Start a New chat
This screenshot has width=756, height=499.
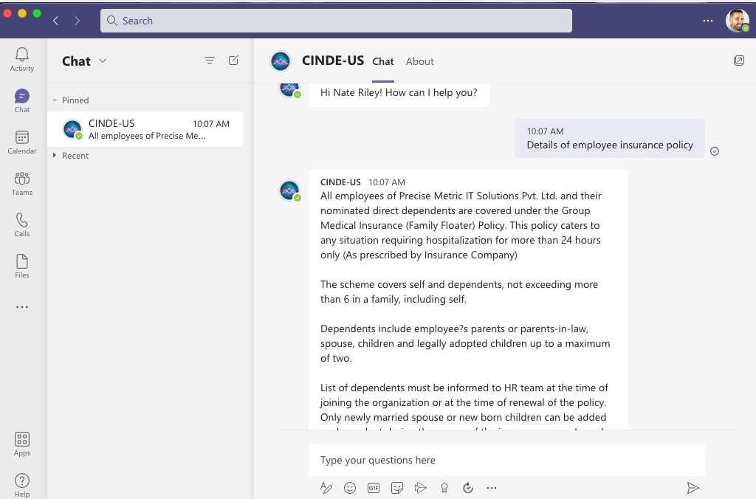point(233,61)
